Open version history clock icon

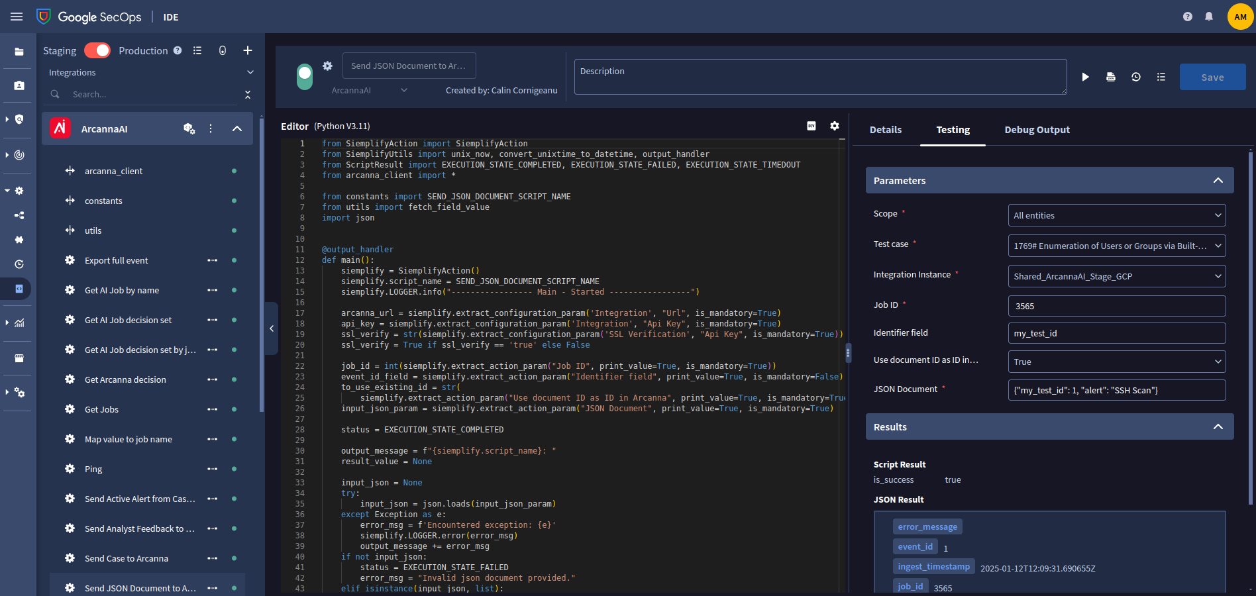tap(1136, 77)
